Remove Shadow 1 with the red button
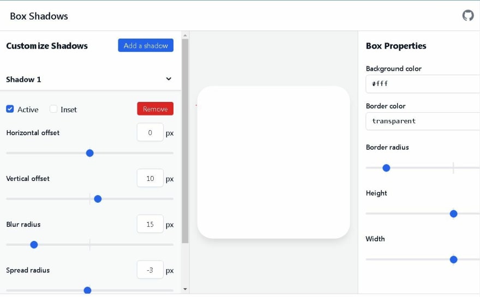 [155, 109]
